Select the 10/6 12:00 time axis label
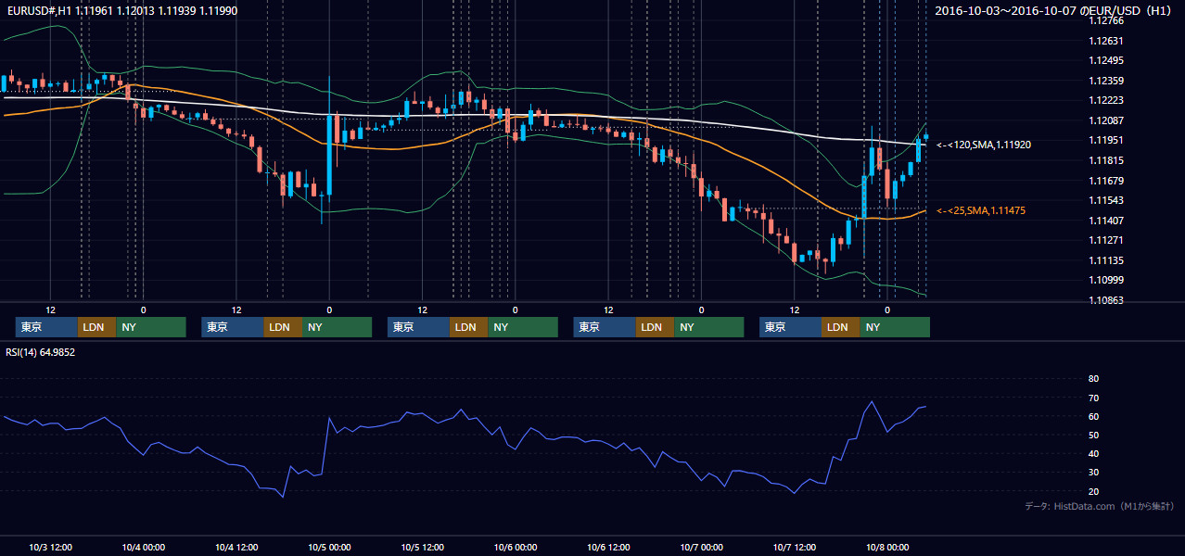The width and height of the screenshot is (1185, 556). [608, 548]
